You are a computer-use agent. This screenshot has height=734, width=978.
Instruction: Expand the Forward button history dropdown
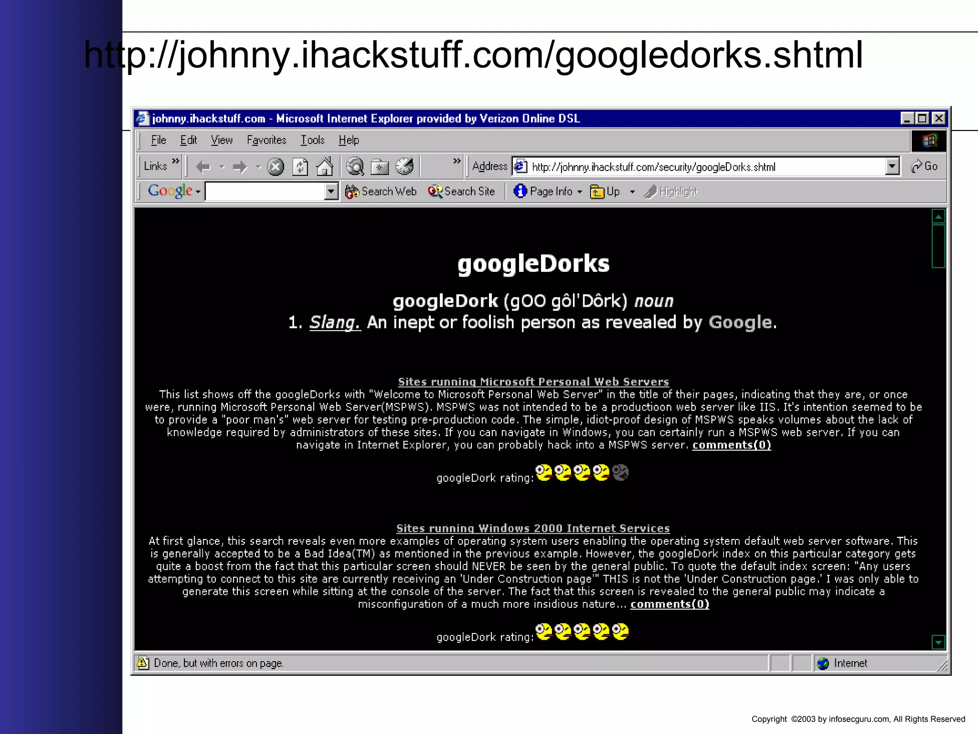(258, 167)
